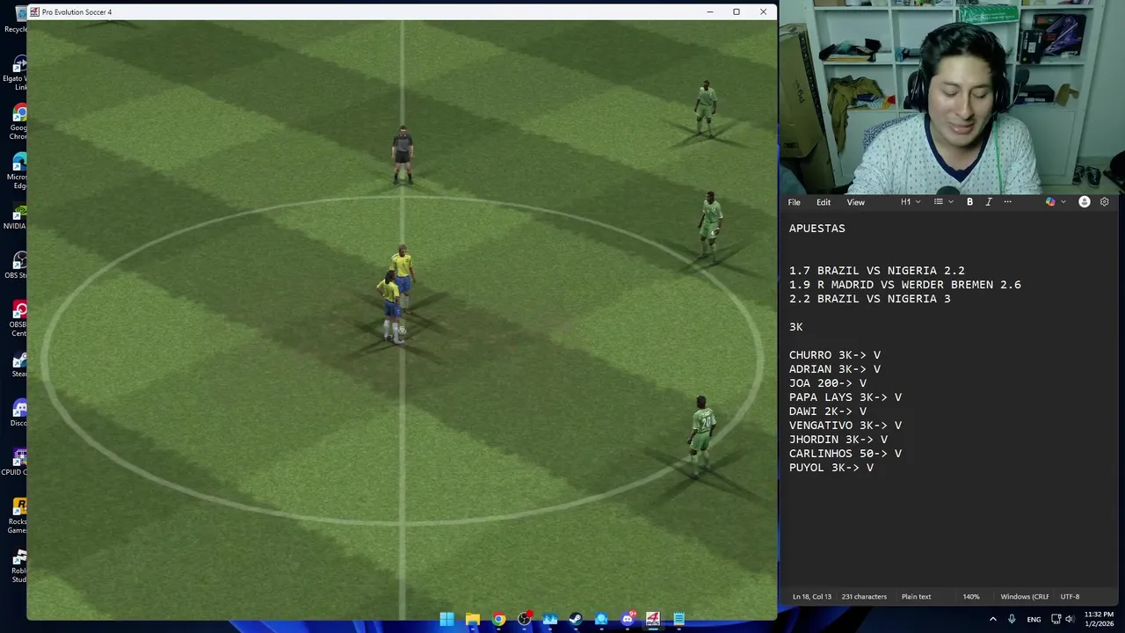Click the Elgato desktop shortcut
Screen dimensions: 1125x633
coord(15,74)
